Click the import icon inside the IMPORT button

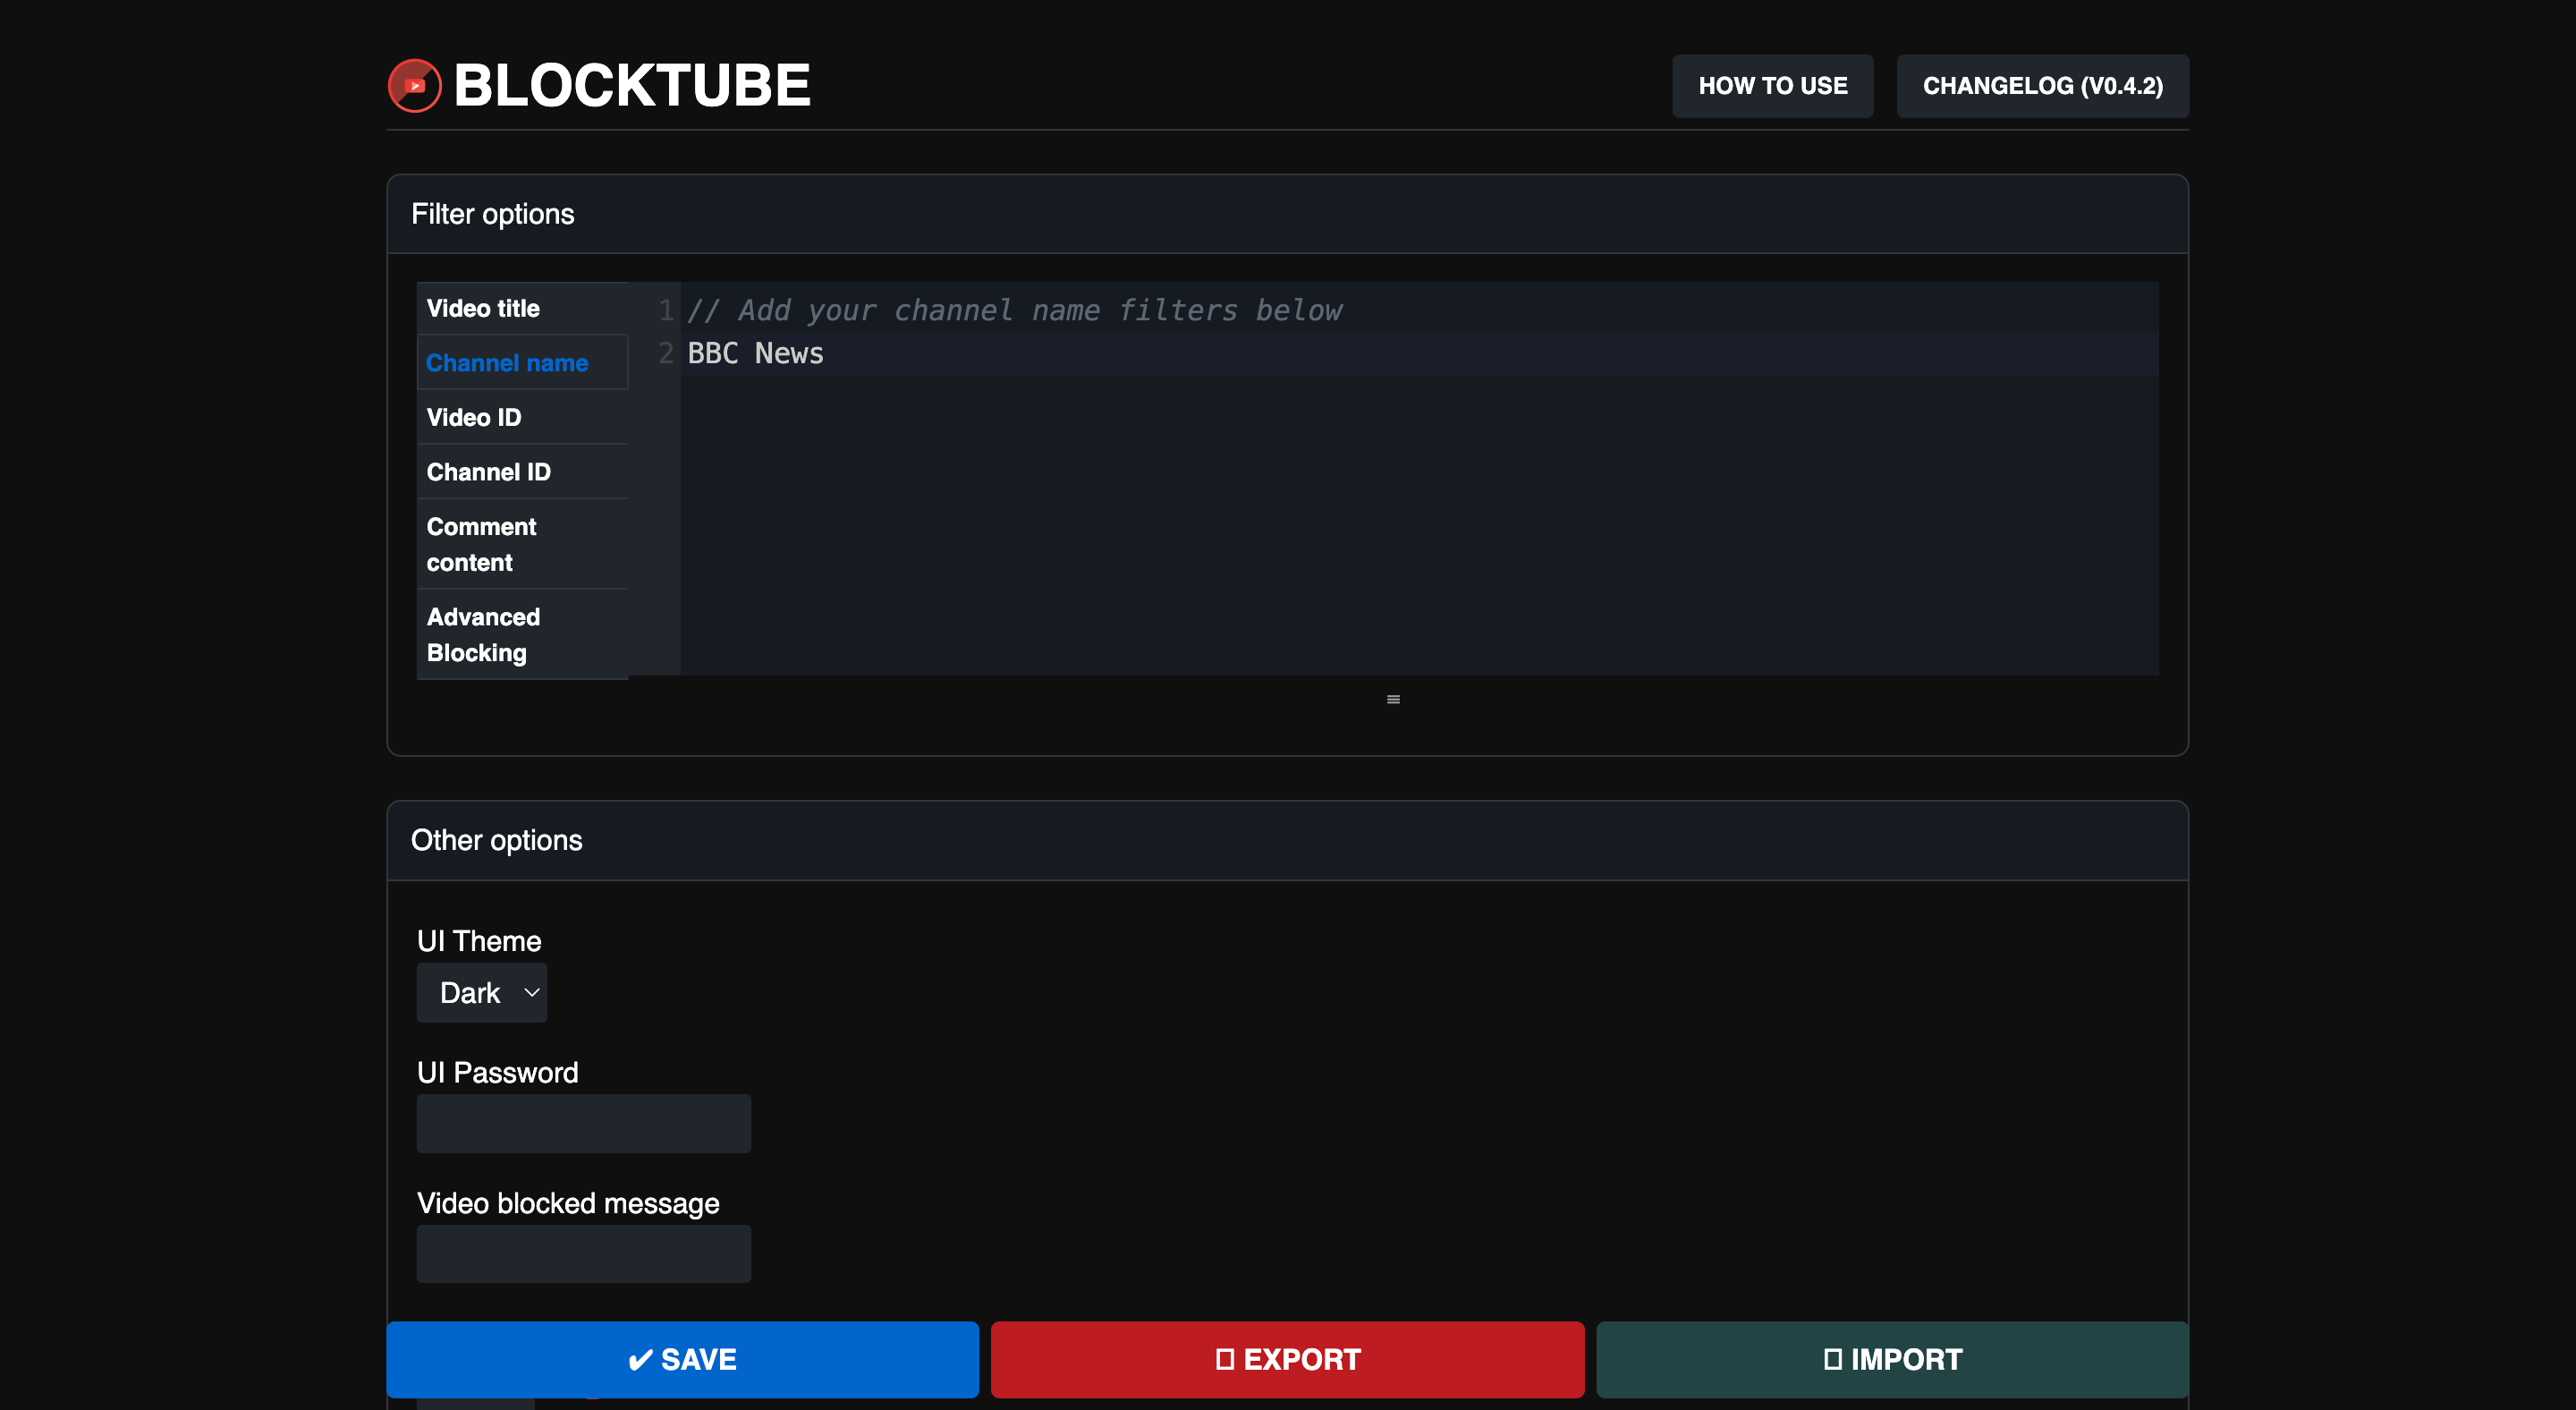1833,1359
